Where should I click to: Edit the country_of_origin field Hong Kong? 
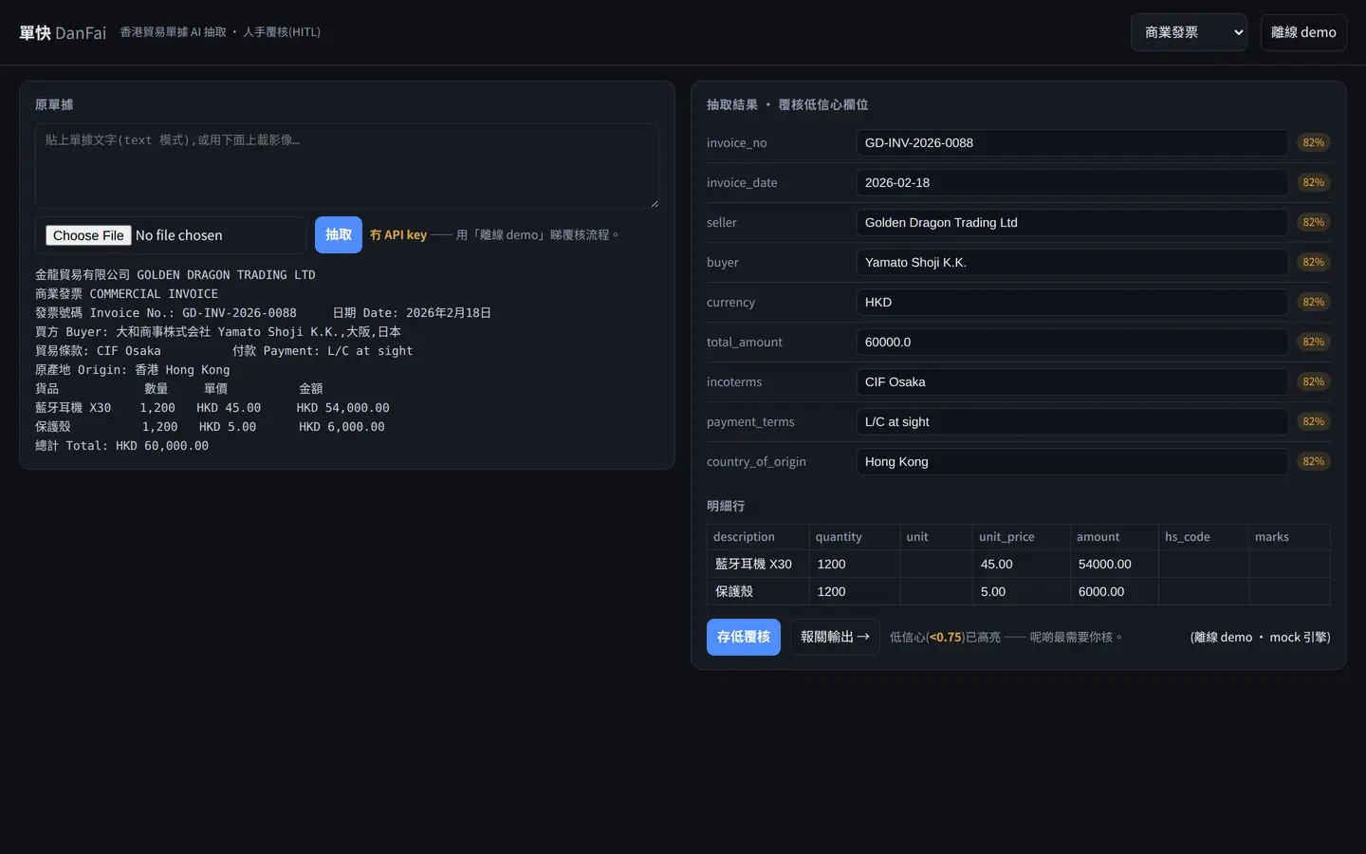point(1072,461)
